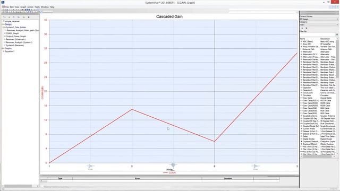Open the File menu

pos(7,7)
